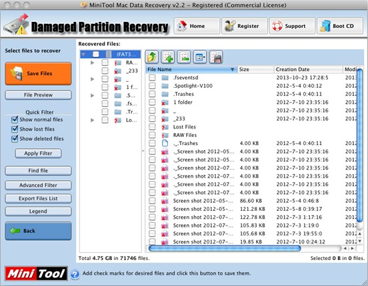Expand the Lo... tree node
Image resolution: width=368 pixels, height=286 pixels.
tap(93, 120)
